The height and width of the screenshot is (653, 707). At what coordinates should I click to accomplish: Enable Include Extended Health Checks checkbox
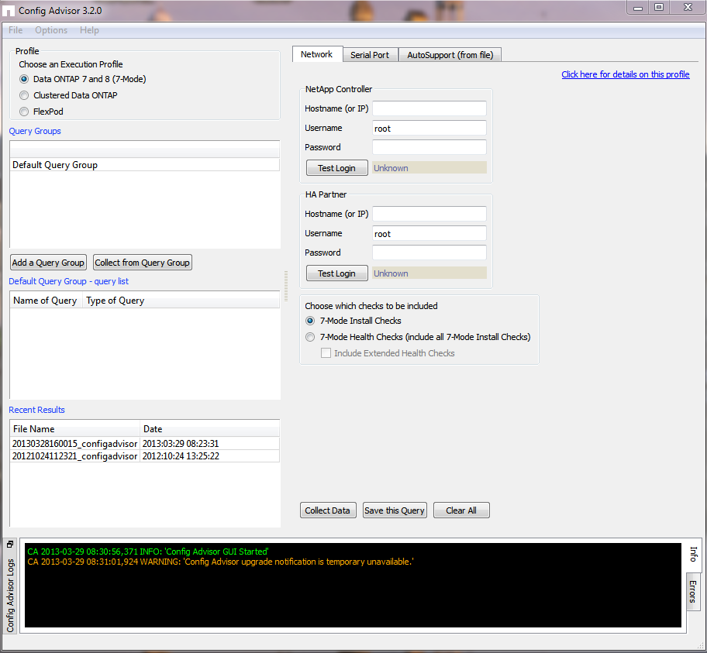coord(326,353)
